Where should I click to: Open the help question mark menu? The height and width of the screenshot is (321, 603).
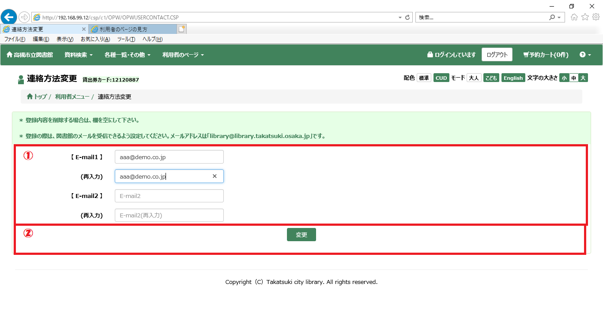[585, 55]
